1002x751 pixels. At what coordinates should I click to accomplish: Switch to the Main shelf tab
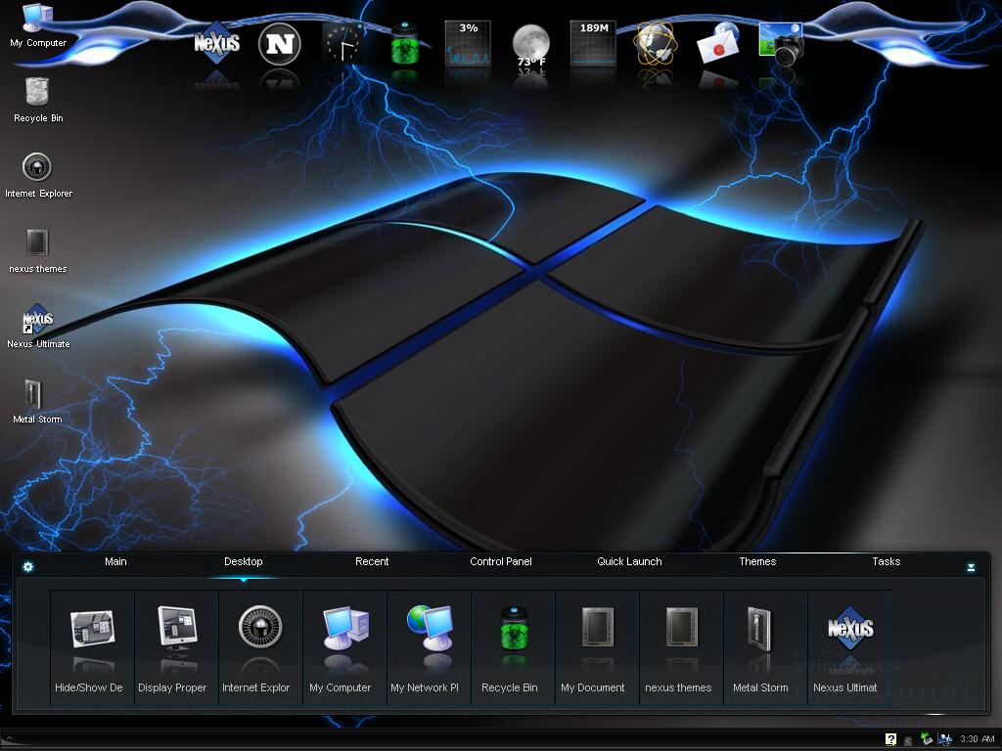[x=115, y=561]
